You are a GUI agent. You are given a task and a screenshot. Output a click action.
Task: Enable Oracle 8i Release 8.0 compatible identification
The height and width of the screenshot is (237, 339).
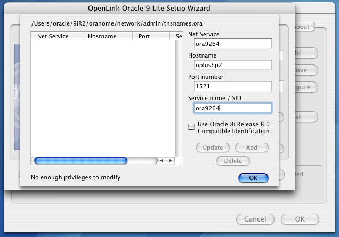(191, 127)
